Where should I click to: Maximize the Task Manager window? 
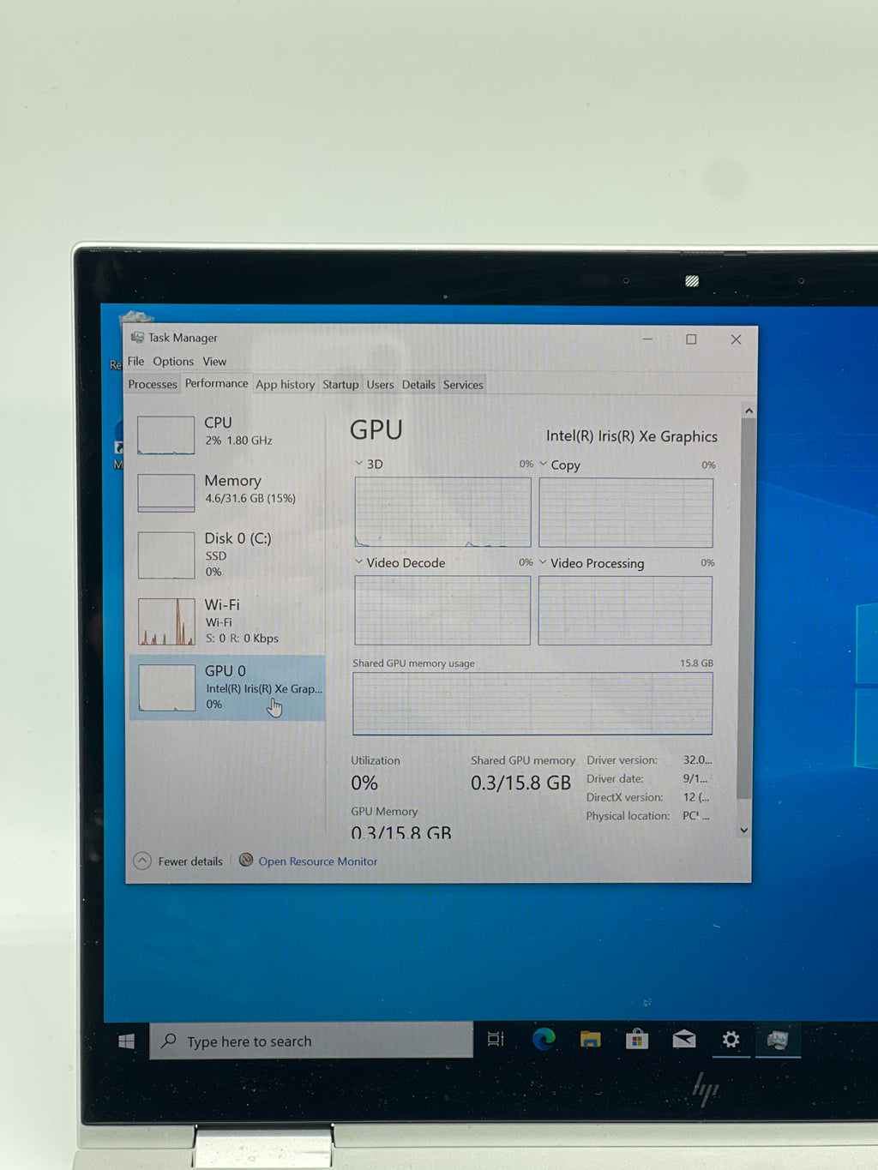pos(691,339)
